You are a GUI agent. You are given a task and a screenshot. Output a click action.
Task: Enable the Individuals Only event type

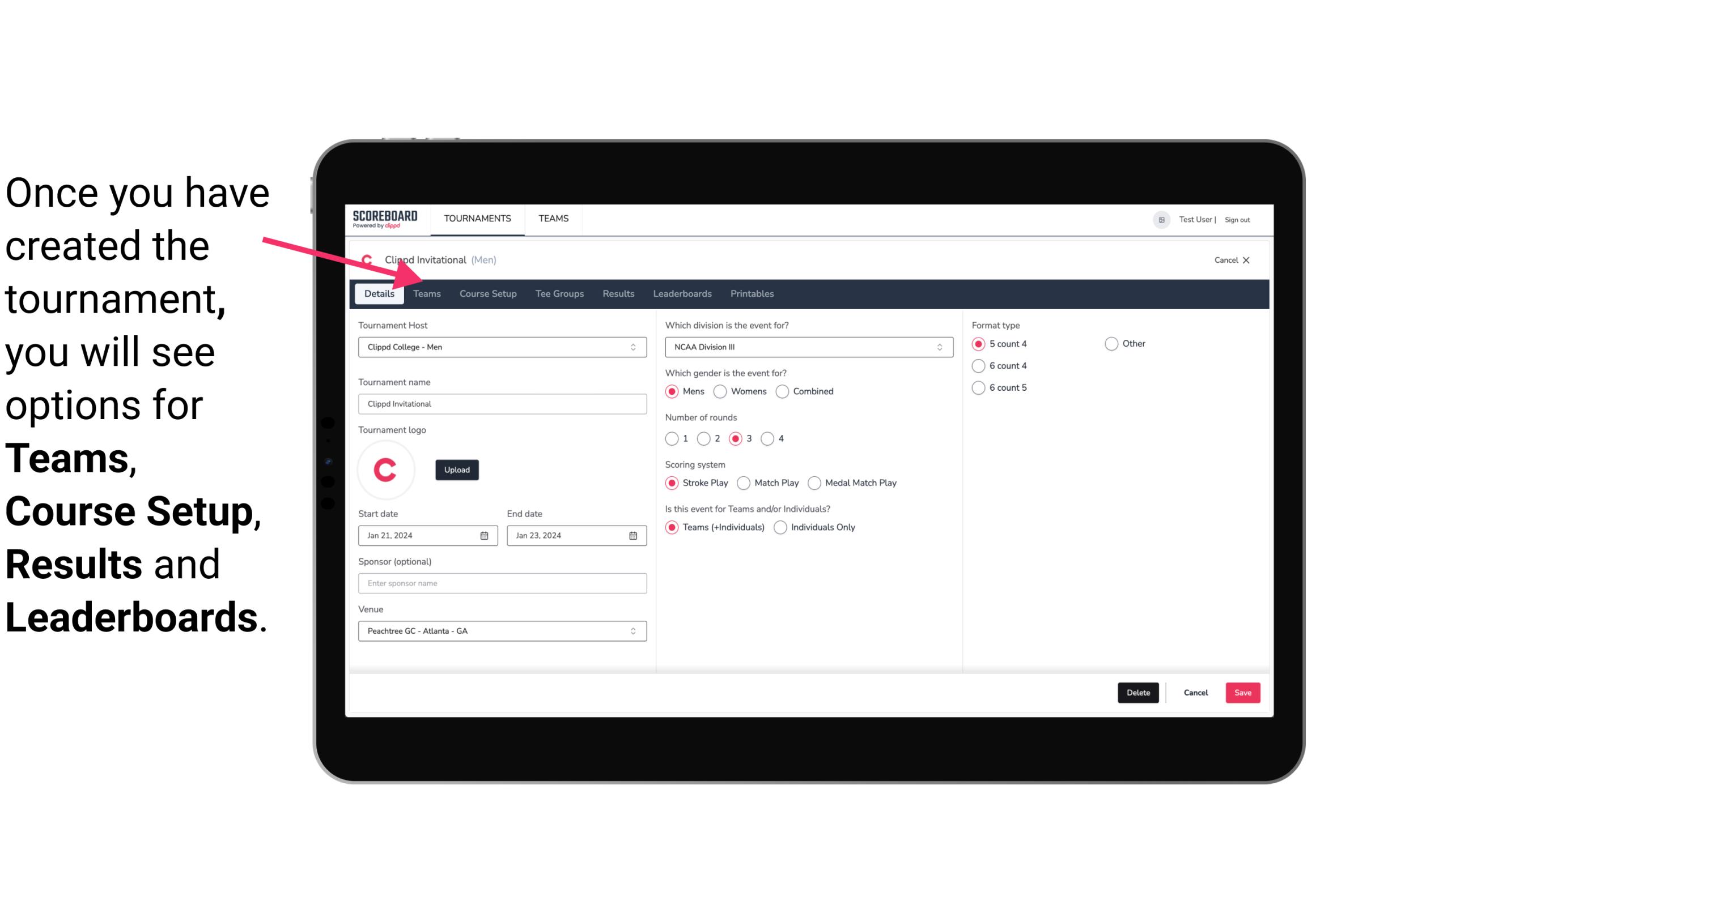[x=780, y=527]
